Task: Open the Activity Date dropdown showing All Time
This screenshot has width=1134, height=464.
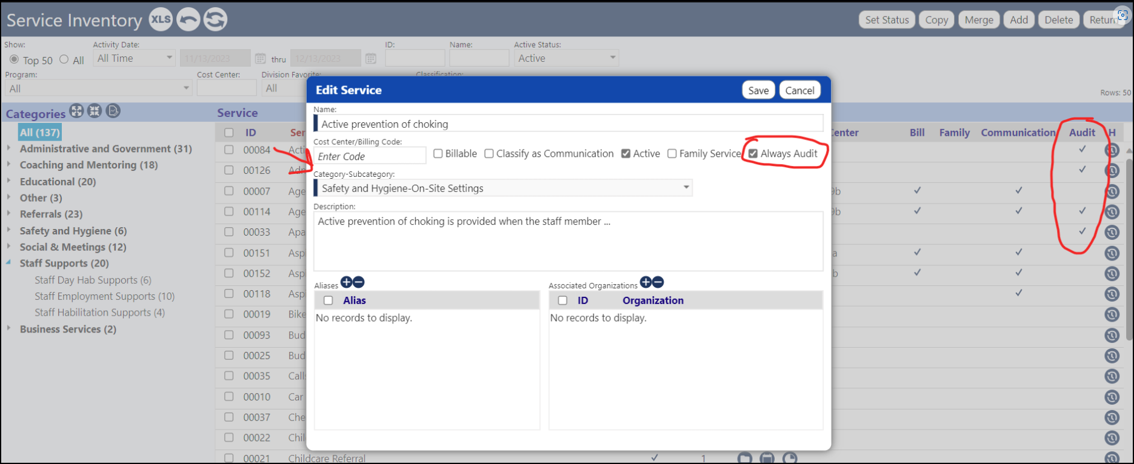Action: click(x=134, y=58)
